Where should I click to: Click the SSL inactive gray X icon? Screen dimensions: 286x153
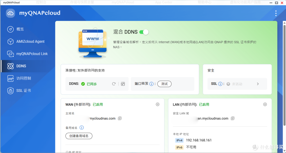click(228, 84)
